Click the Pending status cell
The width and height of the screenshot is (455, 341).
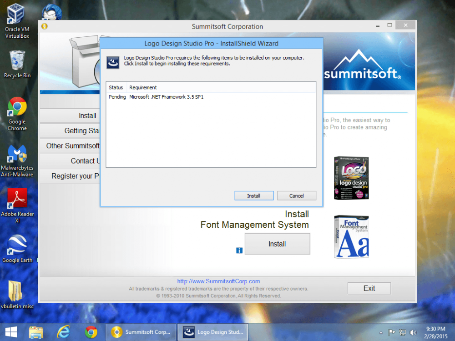(x=117, y=97)
